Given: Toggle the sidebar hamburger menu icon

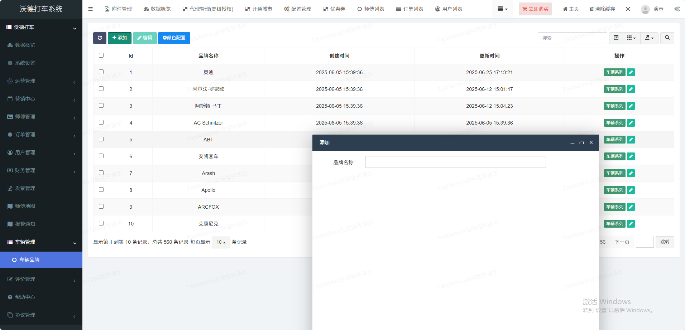Looking at the screenshot, I should point(90,9).
